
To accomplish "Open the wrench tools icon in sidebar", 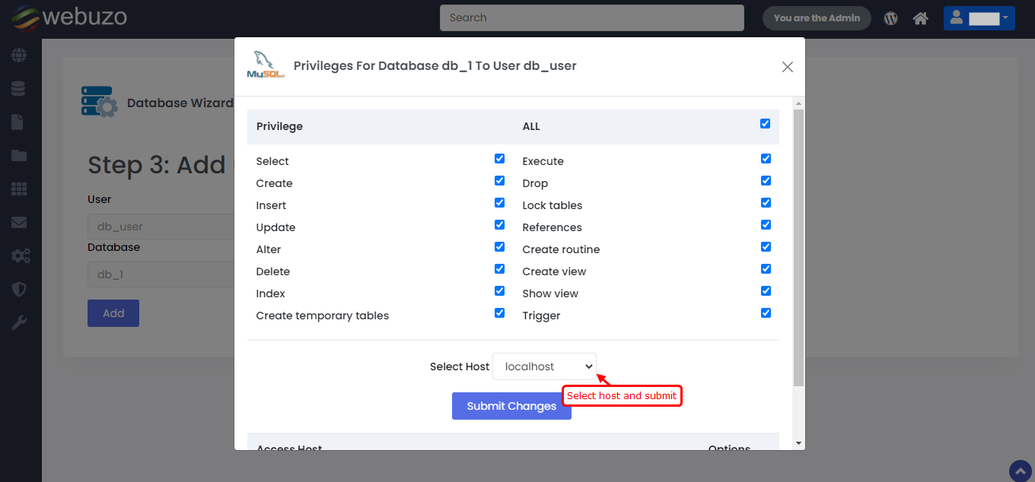I will click(x=19, y=323).
